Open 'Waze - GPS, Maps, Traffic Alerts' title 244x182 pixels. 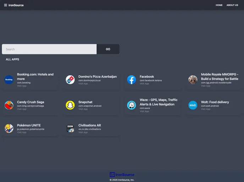point(159,102)
